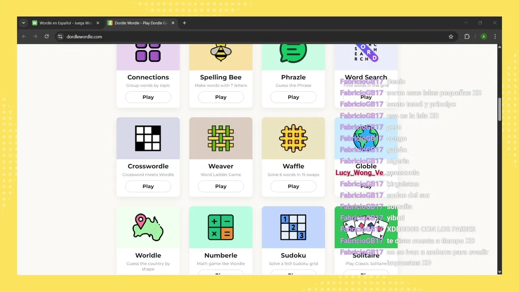Click 'Group words by topic' text
The width and height of the screenshot is (519, 292).
pos(148,86)
